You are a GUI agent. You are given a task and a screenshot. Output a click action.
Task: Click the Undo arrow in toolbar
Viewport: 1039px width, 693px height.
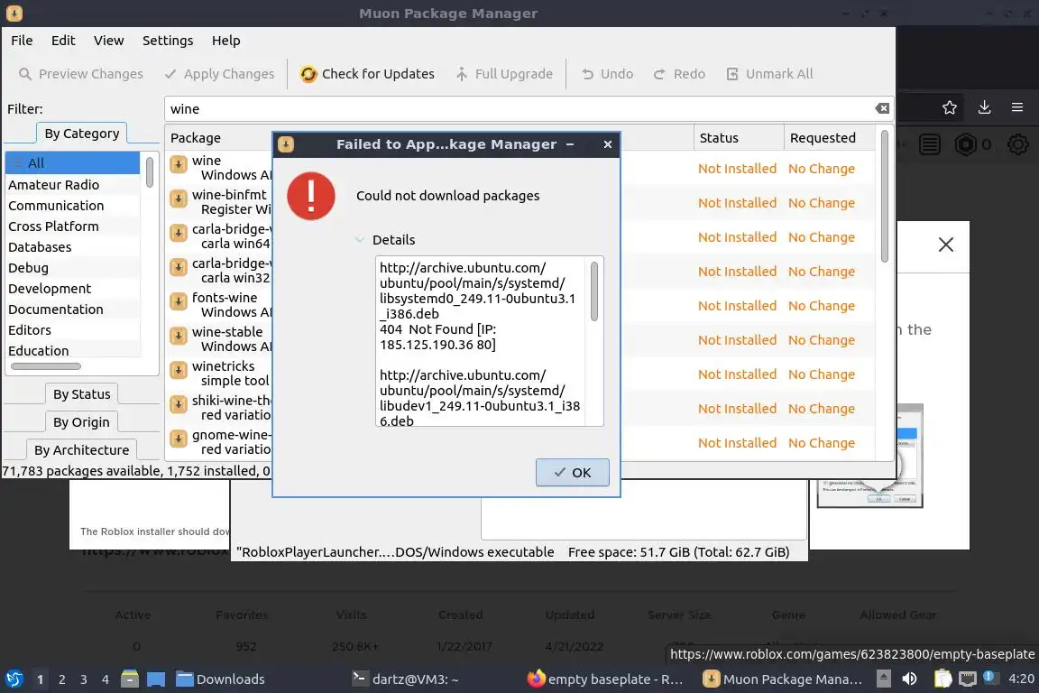click(588, 74)
